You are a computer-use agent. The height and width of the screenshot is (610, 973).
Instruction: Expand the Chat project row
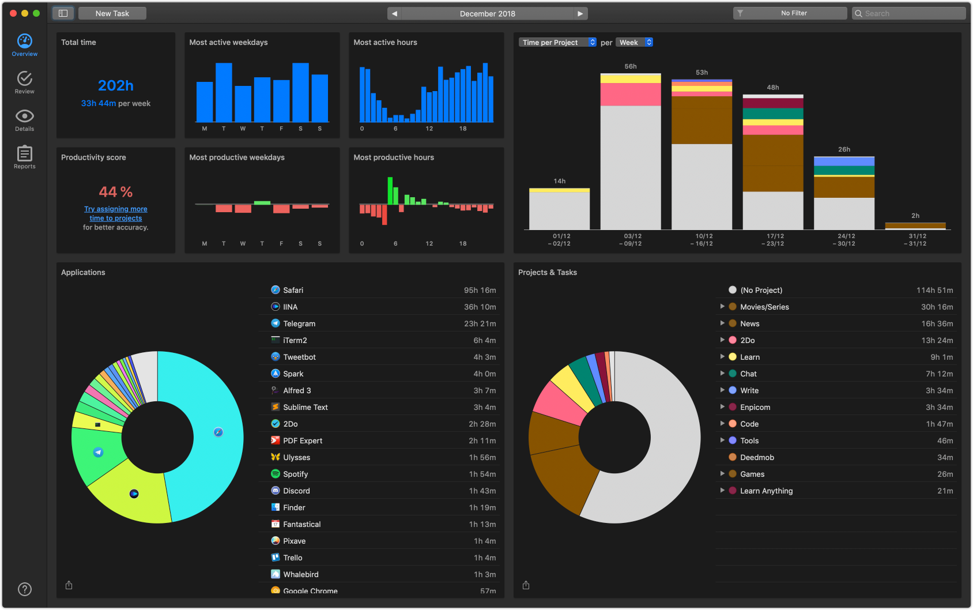[722, 374]
